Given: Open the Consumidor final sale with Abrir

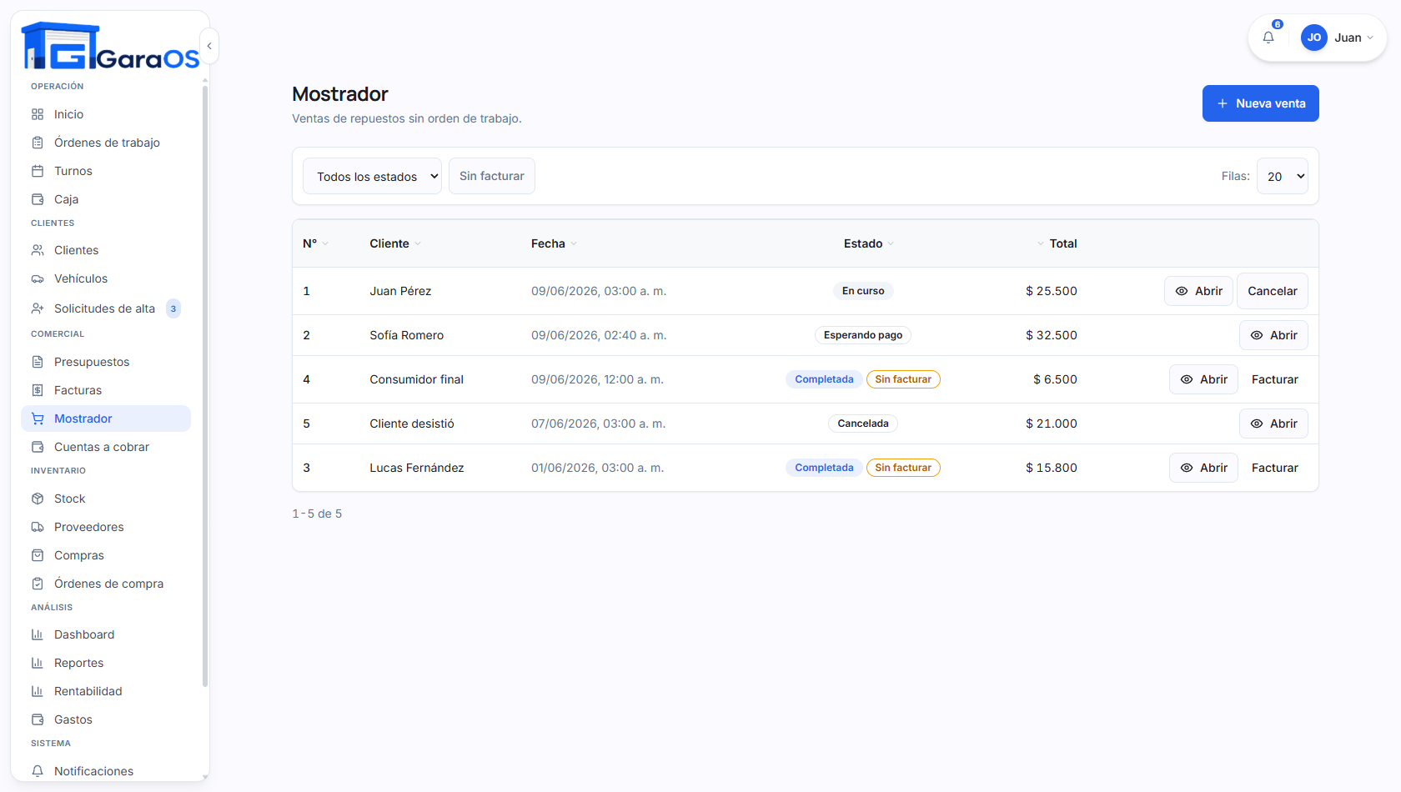Looking at the screenshot, I should [1203, 379].
